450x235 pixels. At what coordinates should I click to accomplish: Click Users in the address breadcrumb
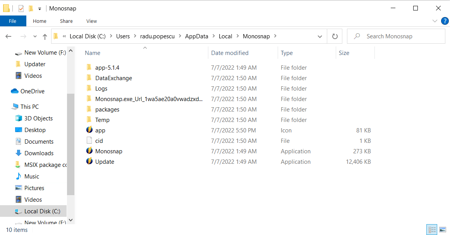(x=123, y=36)
